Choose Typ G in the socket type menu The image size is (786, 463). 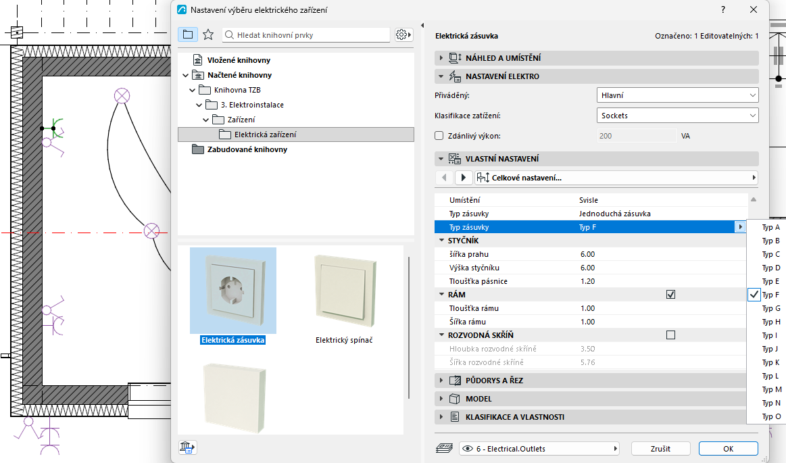770,308
